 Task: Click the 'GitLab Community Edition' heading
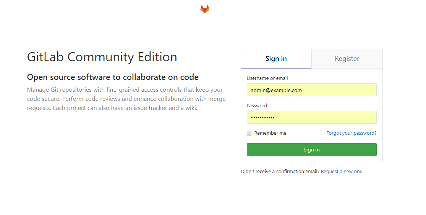pos(102,57)
